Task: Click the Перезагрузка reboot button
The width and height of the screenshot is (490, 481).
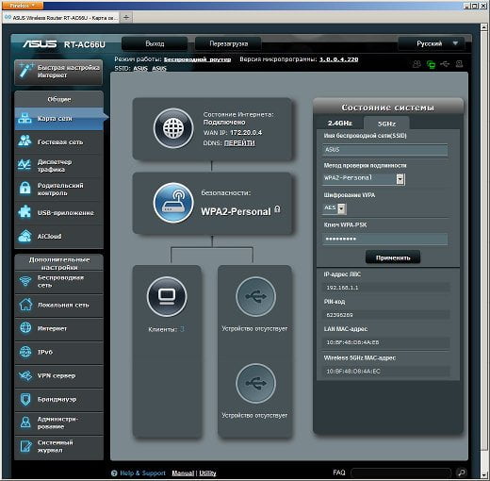Action: click(x=228, y=43)
